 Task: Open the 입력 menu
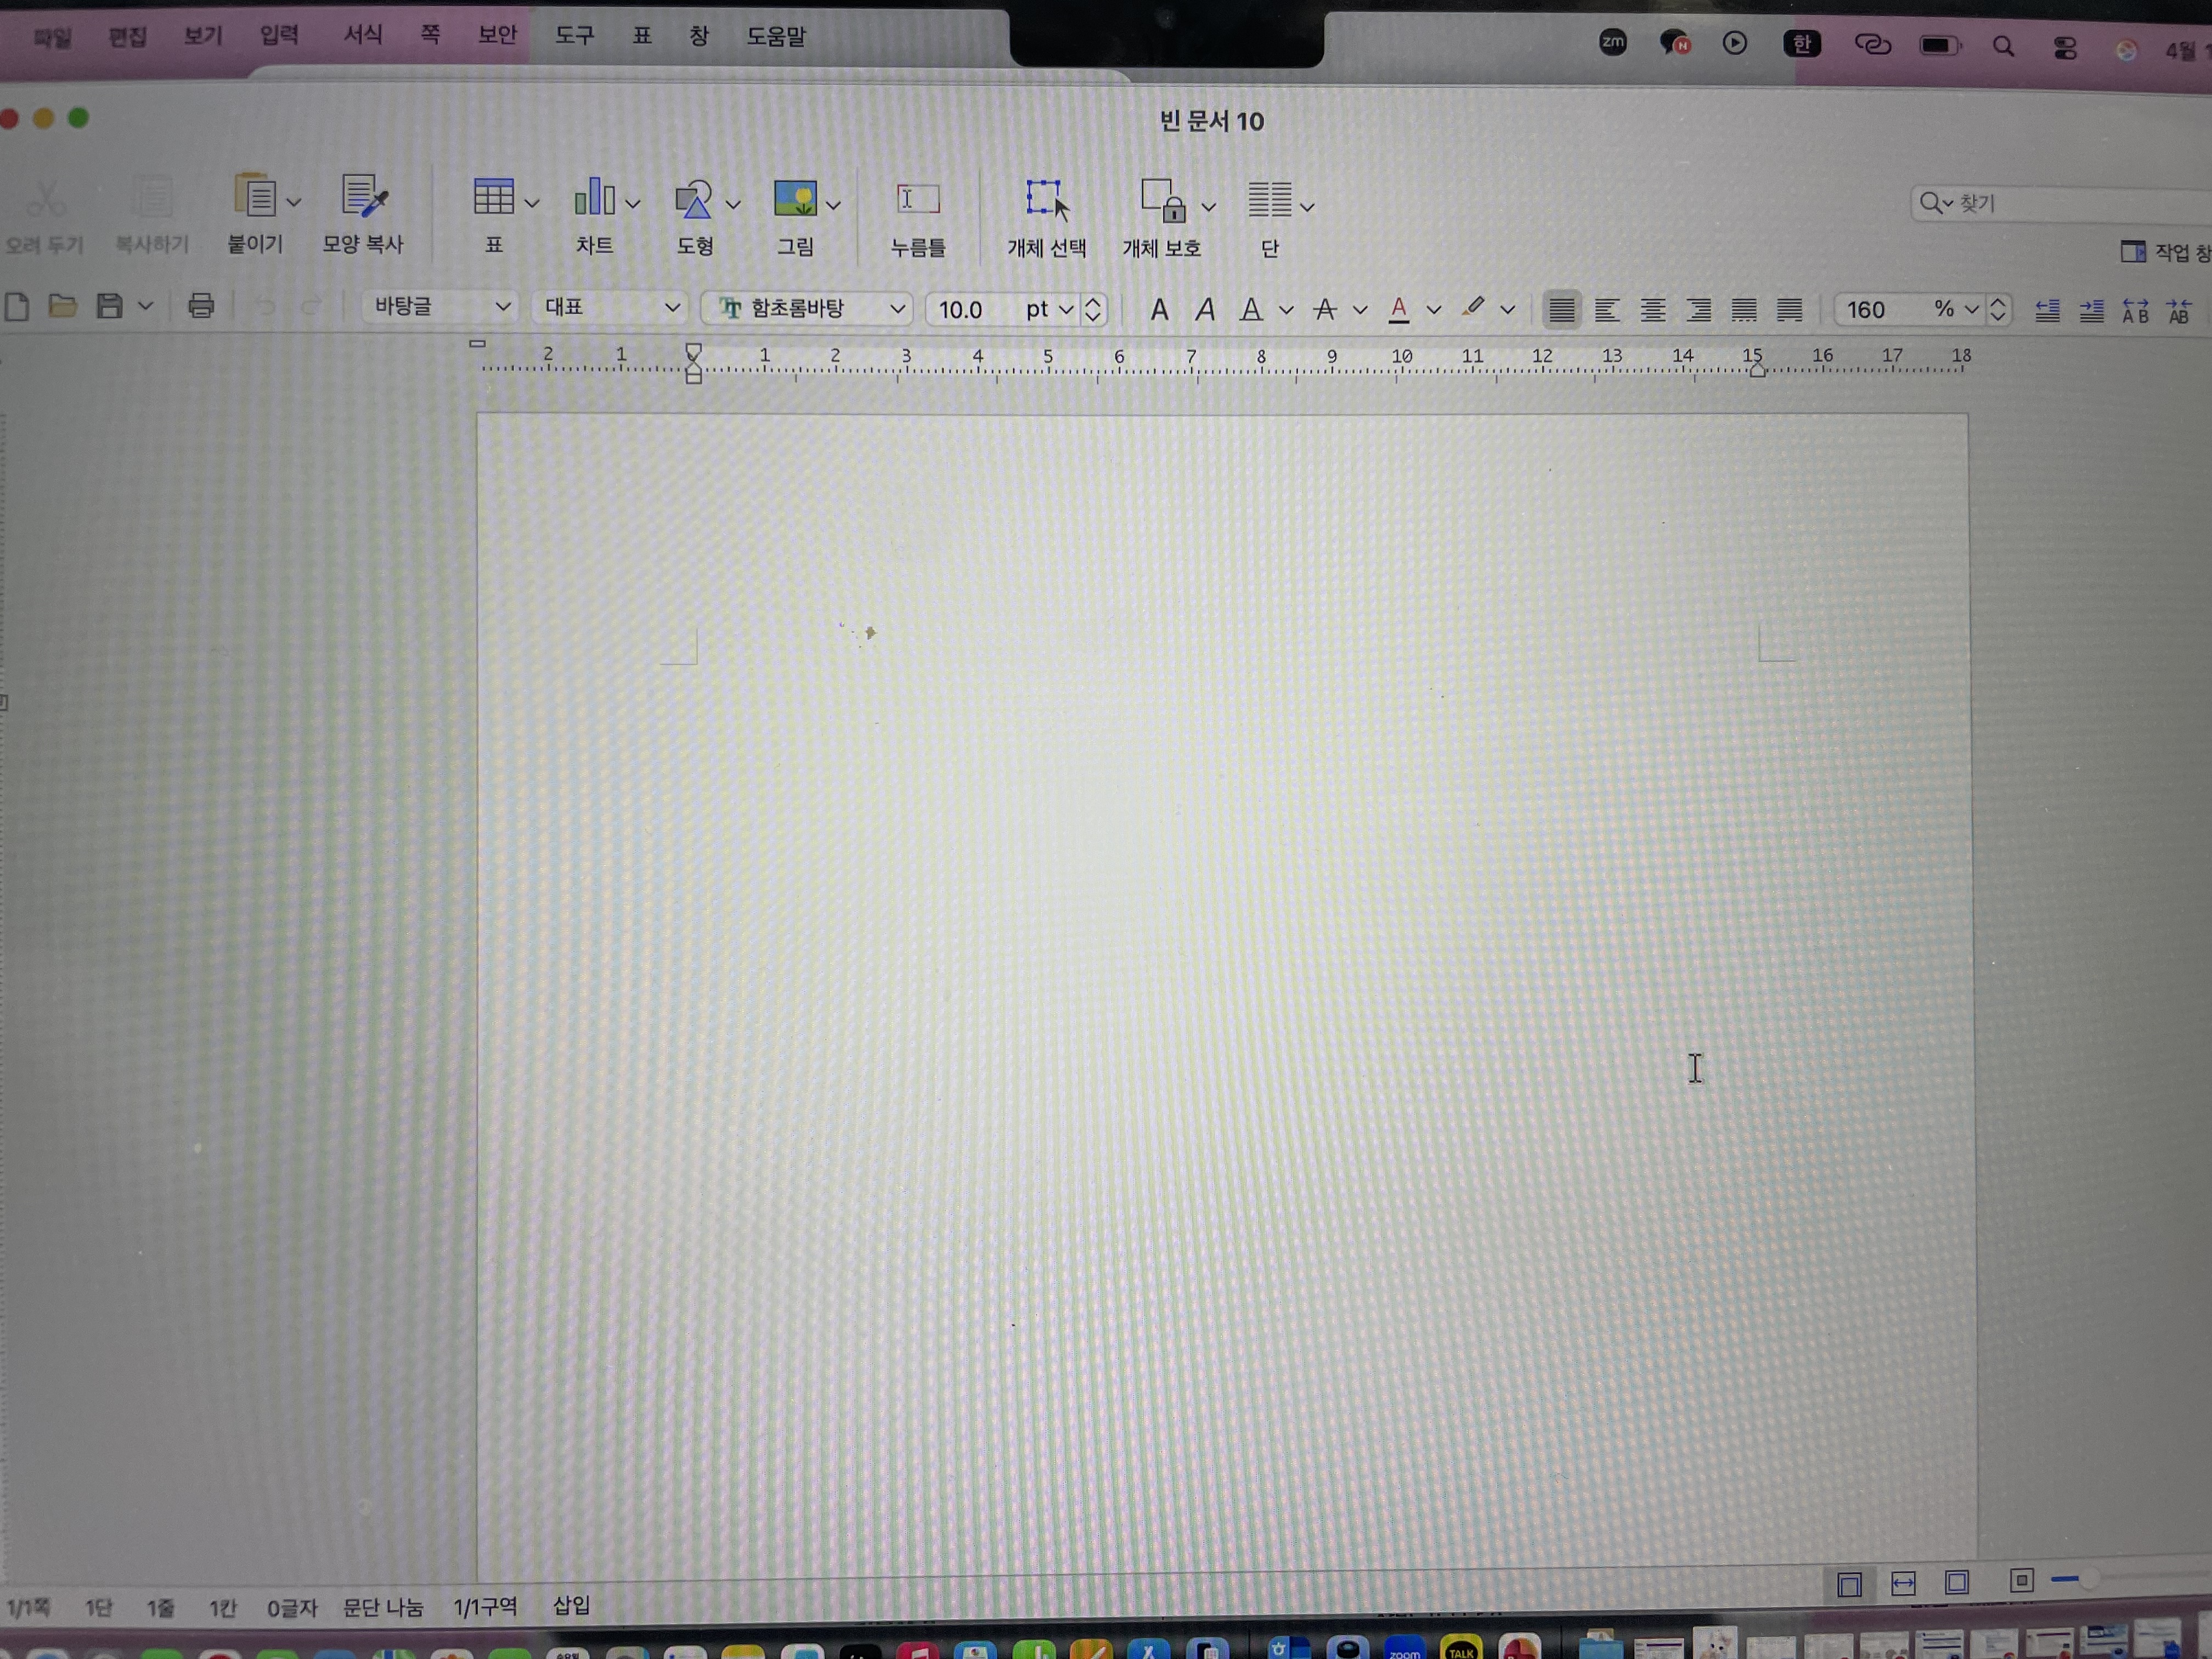click(x=279, y=35)
